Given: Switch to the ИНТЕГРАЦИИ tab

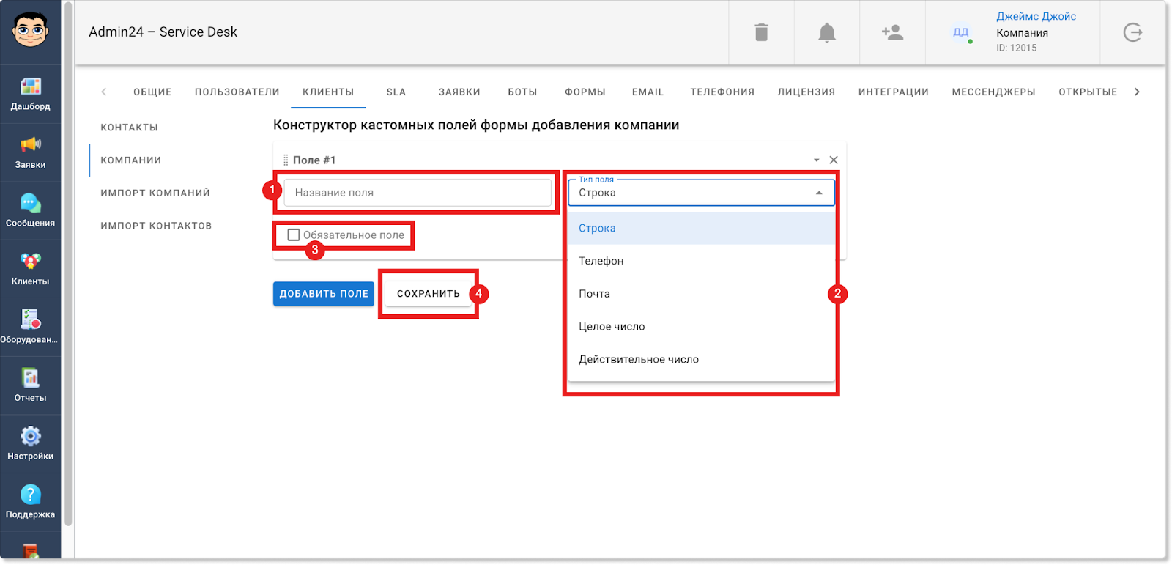Looking at the screenshot, I should (x=893, y=92).
